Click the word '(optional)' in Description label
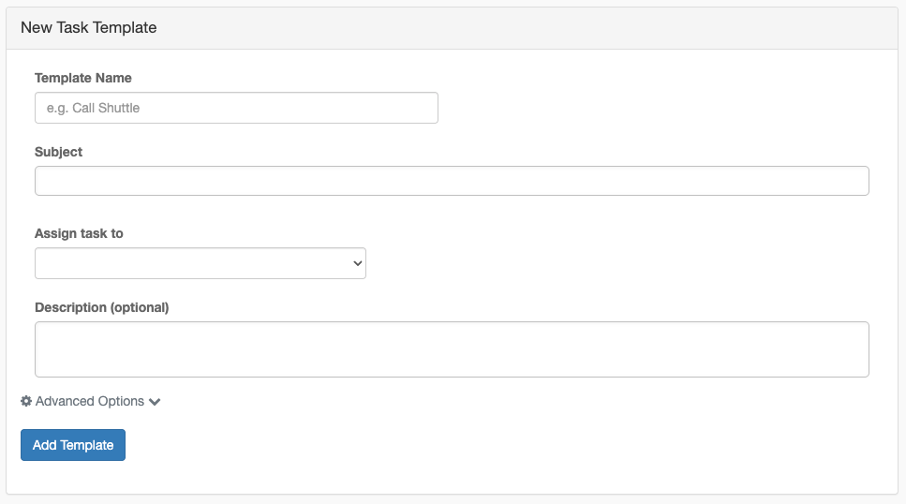Image resolution: width=906 pixels, height=504 pixels. [x=140, y=307]
